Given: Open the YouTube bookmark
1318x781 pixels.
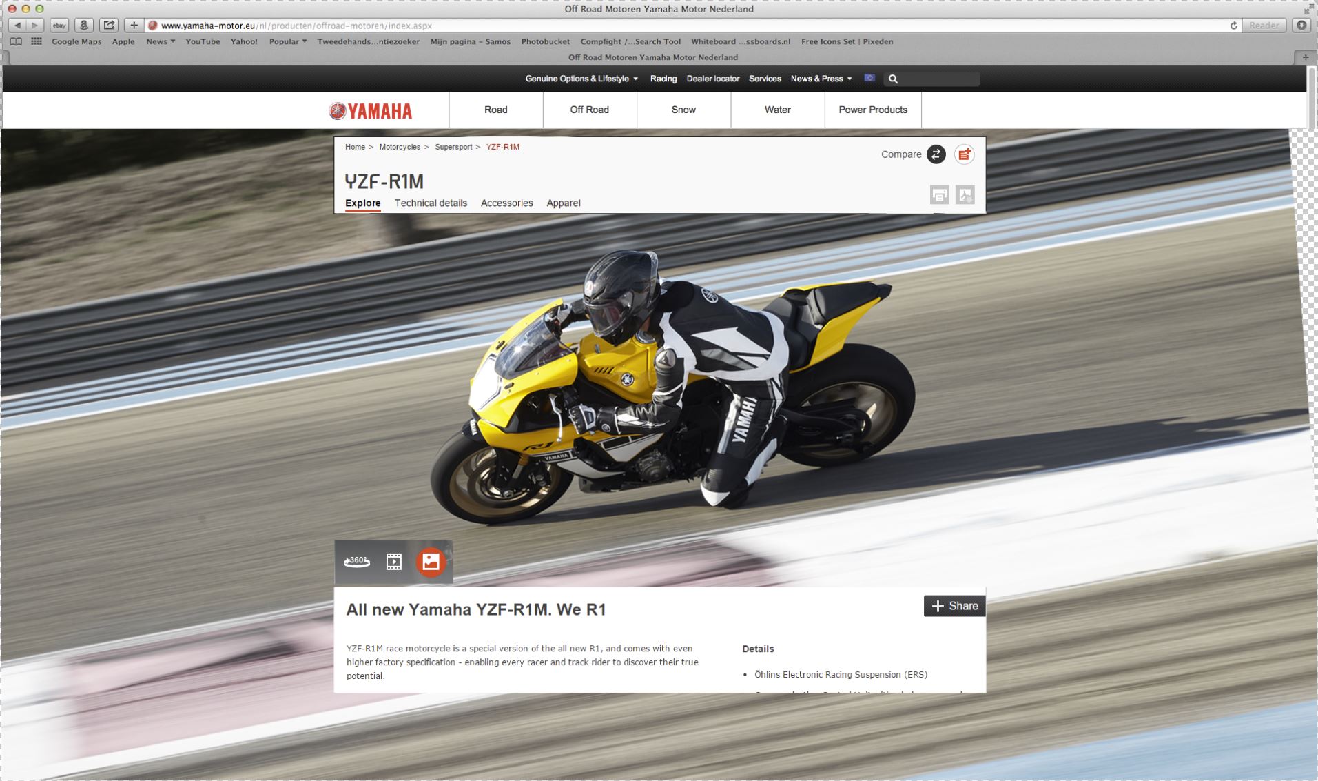Looking at the screenshot, I should (203, 41).
